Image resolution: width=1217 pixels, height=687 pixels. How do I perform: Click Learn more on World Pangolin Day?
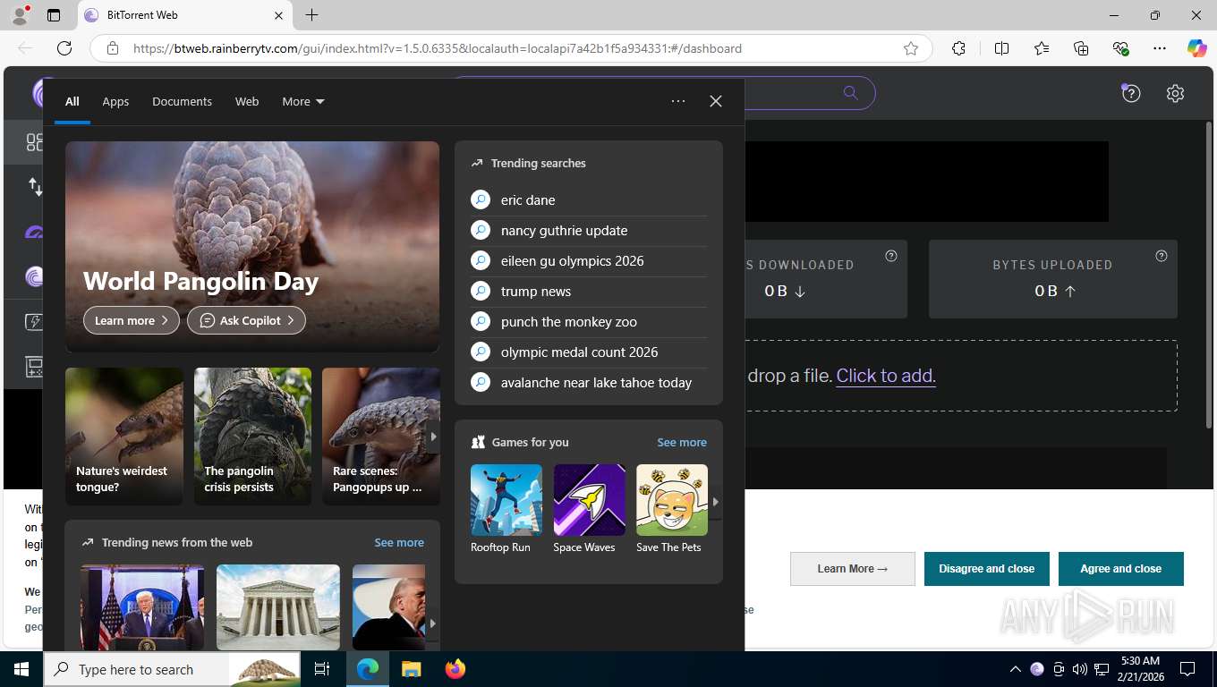pyautogui.click(x=132, y=320)
